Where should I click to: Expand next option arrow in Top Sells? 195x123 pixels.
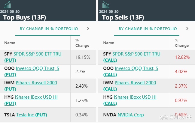coord(187,29)
